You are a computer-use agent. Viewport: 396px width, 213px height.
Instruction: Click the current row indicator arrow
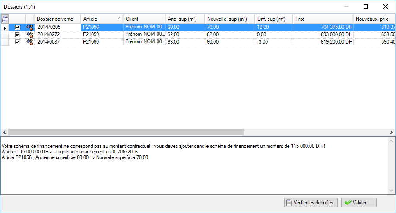[x=5, y=28]
